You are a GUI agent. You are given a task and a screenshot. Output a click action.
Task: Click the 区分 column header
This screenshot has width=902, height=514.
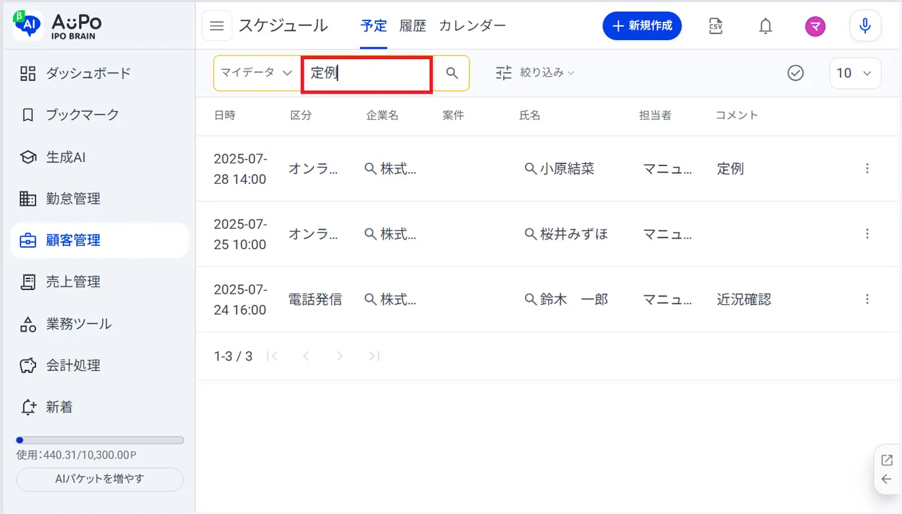[301, 115]
